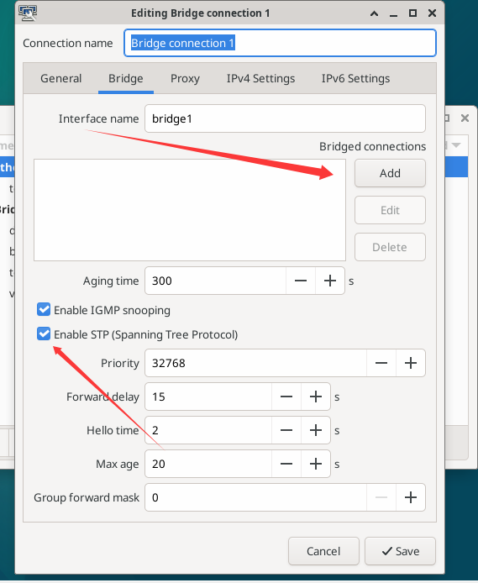
Task: Open the IPv6 Settings tab
Action: 355,78
